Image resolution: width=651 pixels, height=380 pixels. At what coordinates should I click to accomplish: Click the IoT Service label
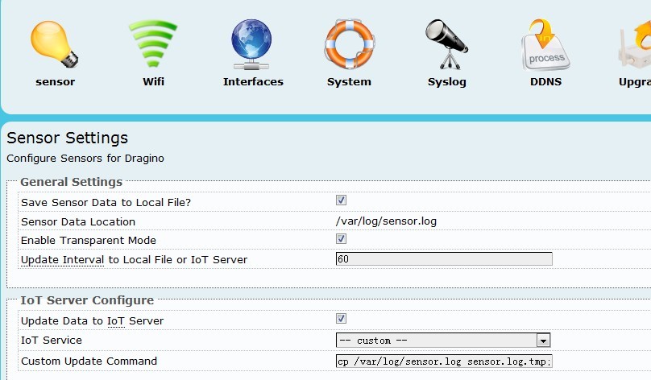tap(52, 341)
